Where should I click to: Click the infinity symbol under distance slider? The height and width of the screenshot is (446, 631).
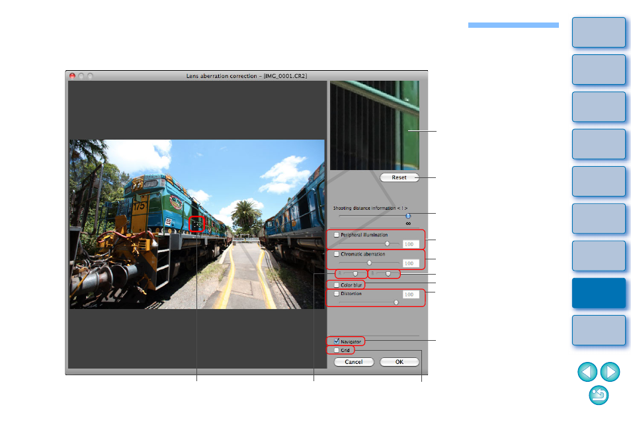tap(408, 224)
